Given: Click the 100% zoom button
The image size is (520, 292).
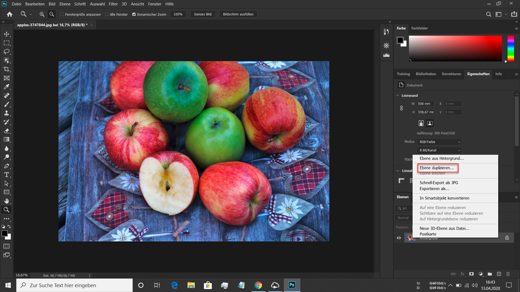Looking at the screenshot, I should (178, 14).
